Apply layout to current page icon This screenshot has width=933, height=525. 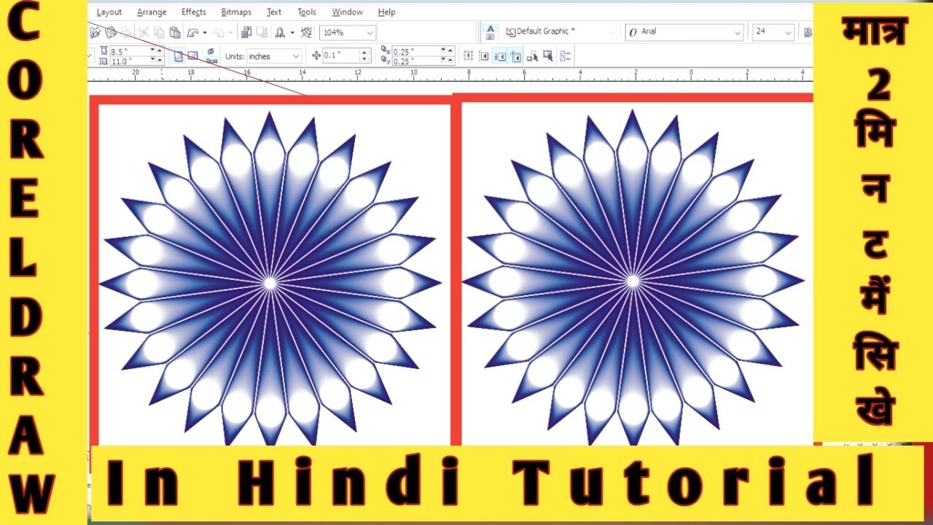coord(211,61)
